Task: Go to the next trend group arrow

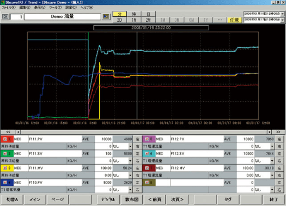Action: pyautogui.click(x=106, y=16)
